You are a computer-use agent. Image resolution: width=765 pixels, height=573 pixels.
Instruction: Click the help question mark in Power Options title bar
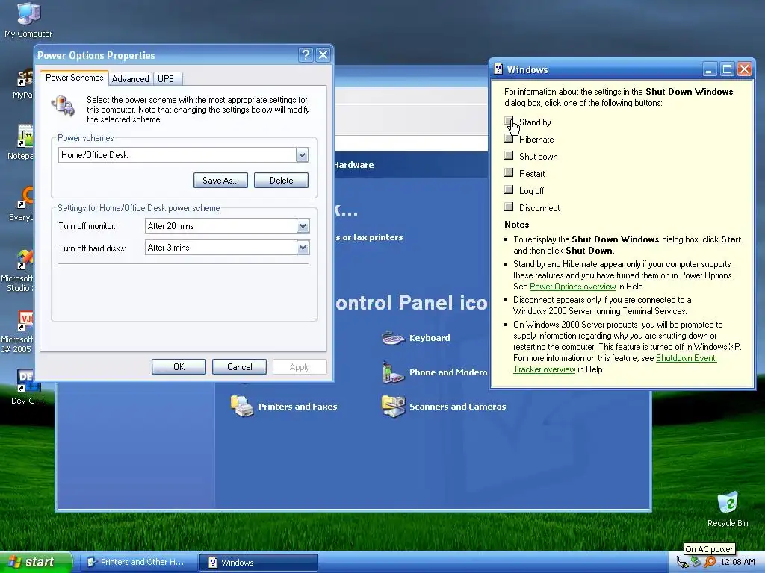[x=306, y=54]
